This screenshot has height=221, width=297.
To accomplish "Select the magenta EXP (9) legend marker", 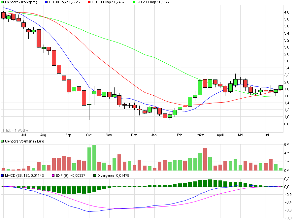I will tap(53, 176).
